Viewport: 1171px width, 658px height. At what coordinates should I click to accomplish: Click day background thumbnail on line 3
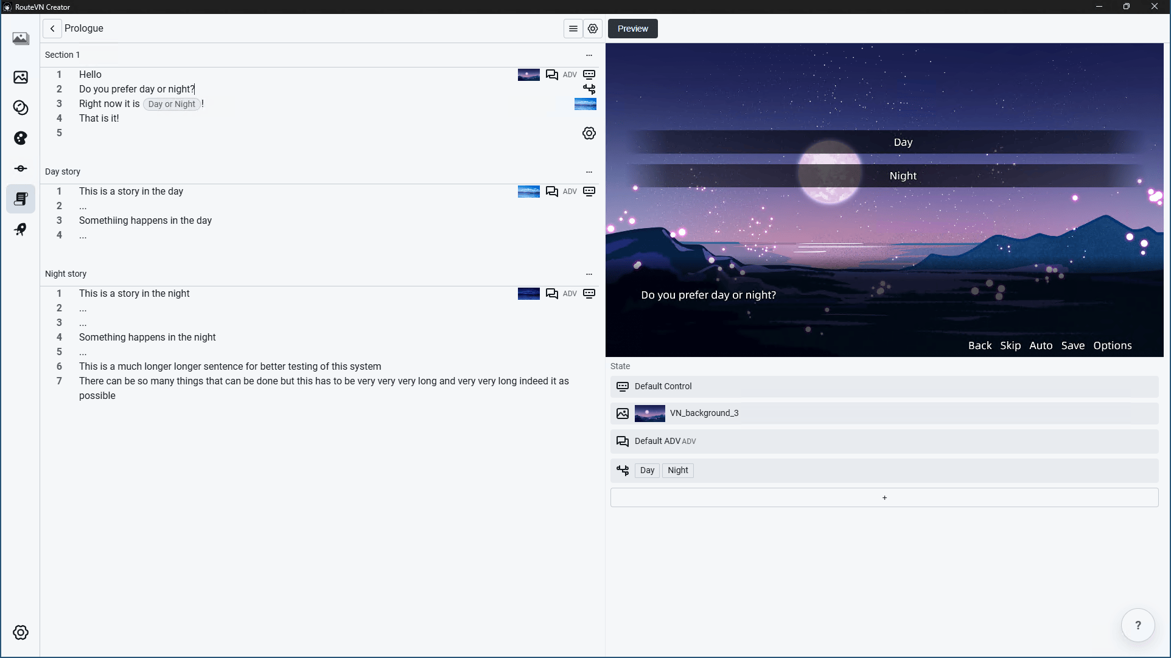tap(585, 104)
